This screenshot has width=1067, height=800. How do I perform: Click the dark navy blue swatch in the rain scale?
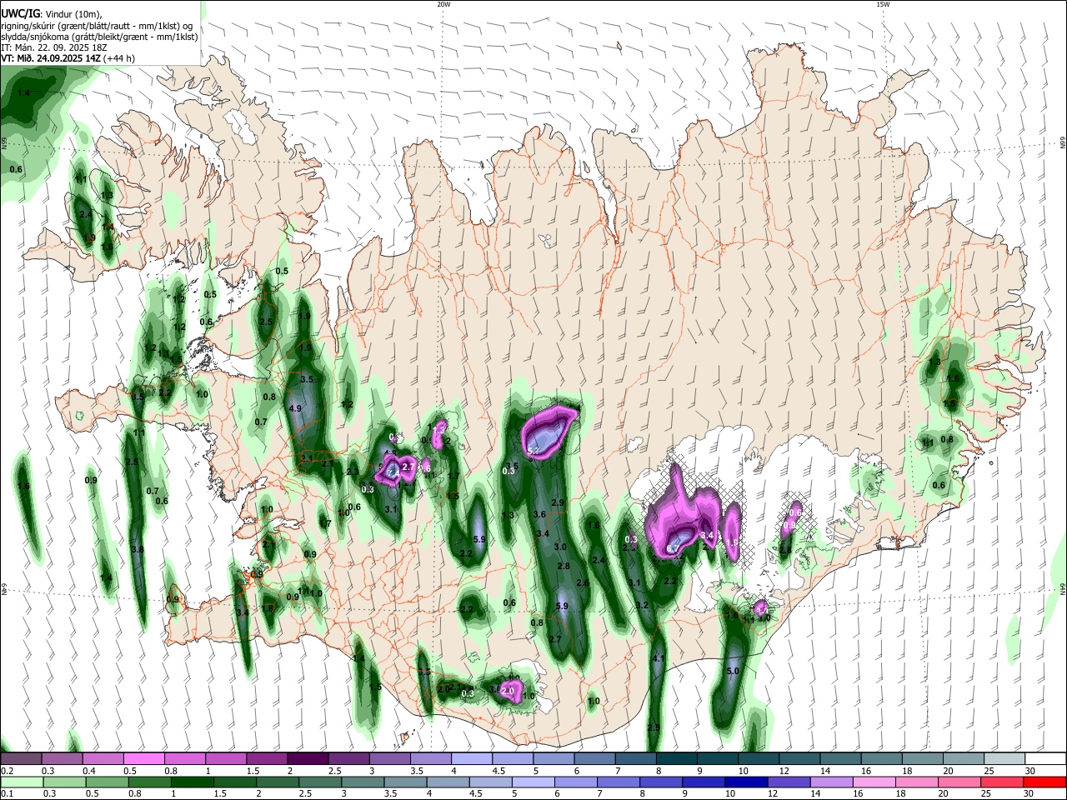tap(745, 782)
